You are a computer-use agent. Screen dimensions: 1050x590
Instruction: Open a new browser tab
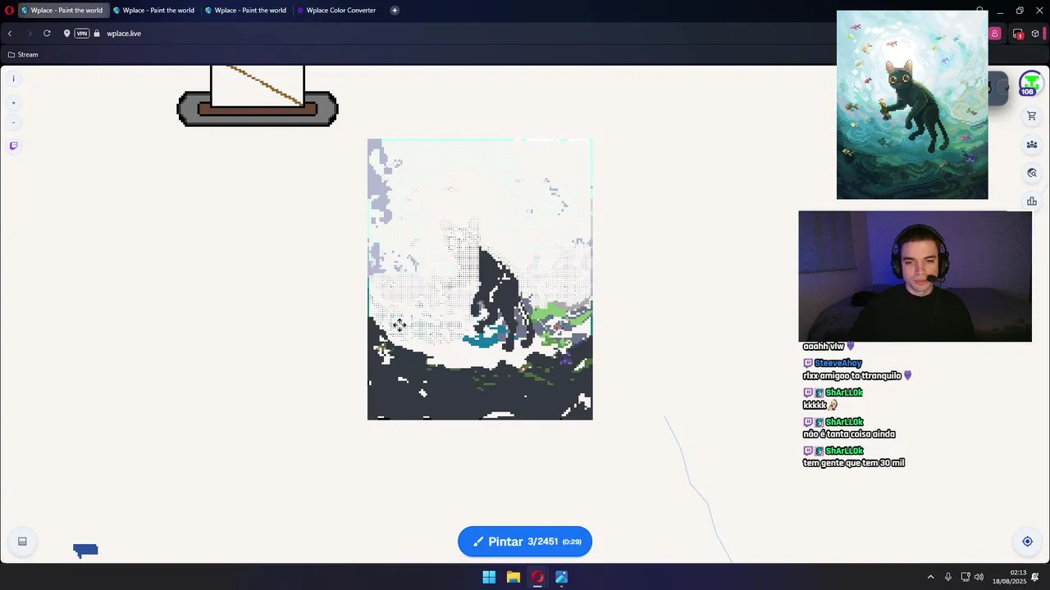[395, 11]
